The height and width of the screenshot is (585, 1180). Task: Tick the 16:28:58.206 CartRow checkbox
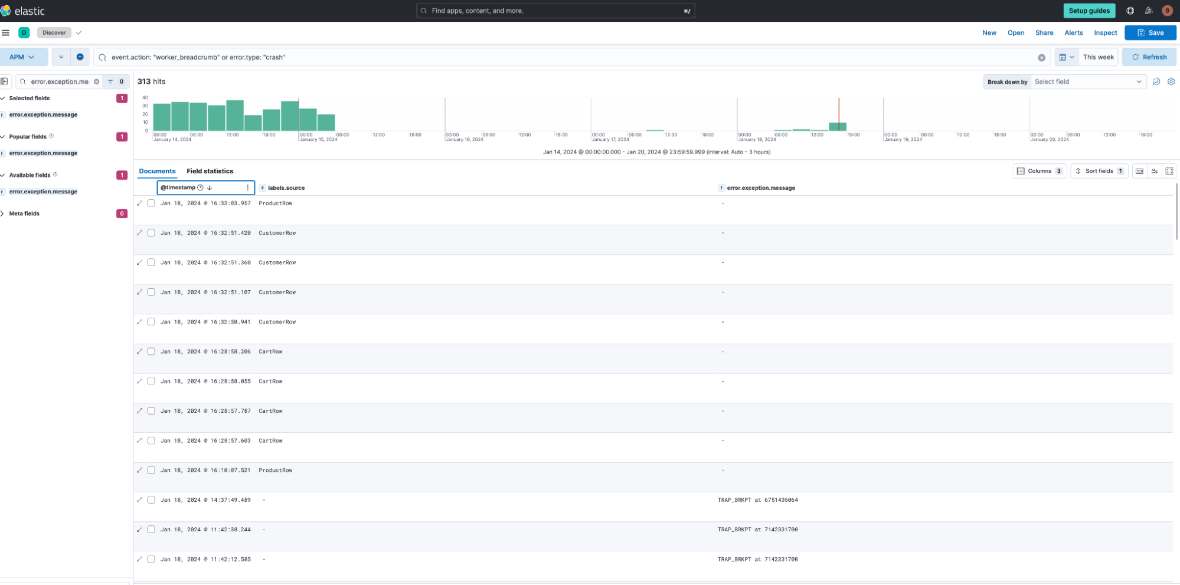click(x=151, y=351)
